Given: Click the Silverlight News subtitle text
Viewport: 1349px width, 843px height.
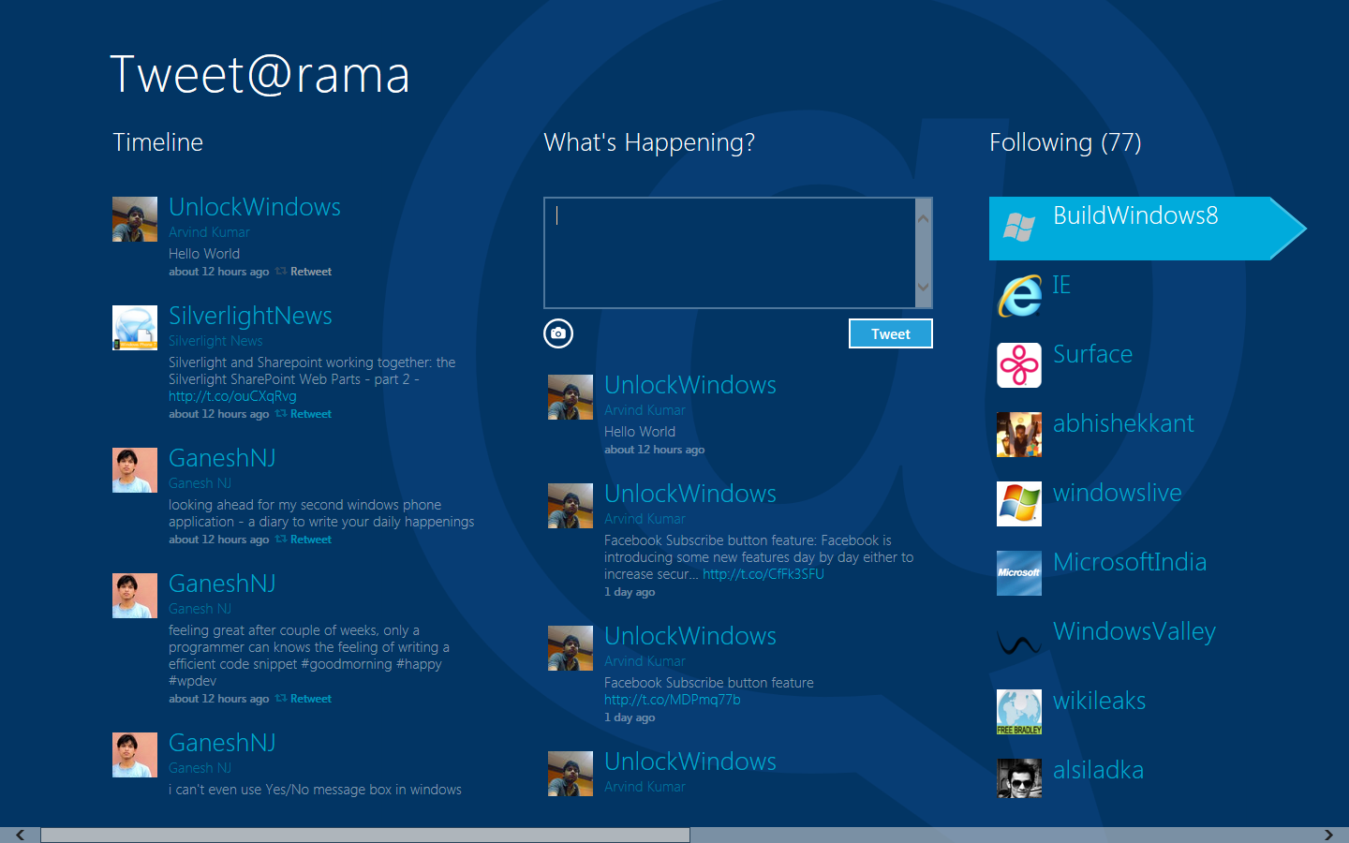Looking at the screenshot, I should [x=215, y=341].
